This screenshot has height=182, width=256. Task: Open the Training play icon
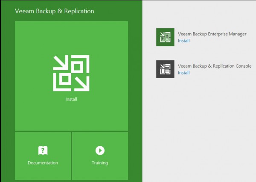(x=100, y=151)
